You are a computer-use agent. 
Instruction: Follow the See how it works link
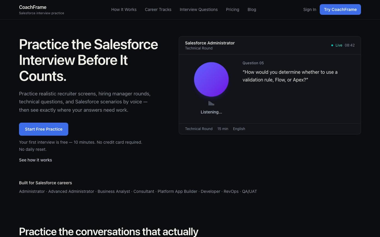coord(36,160)
